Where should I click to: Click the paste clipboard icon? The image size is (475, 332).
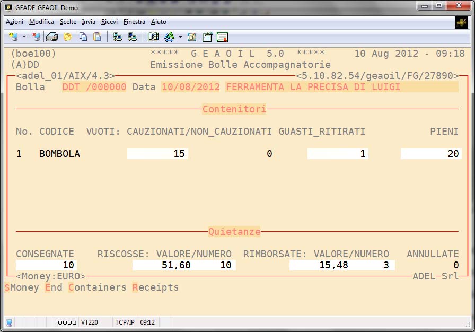click(x=97, y=37)
